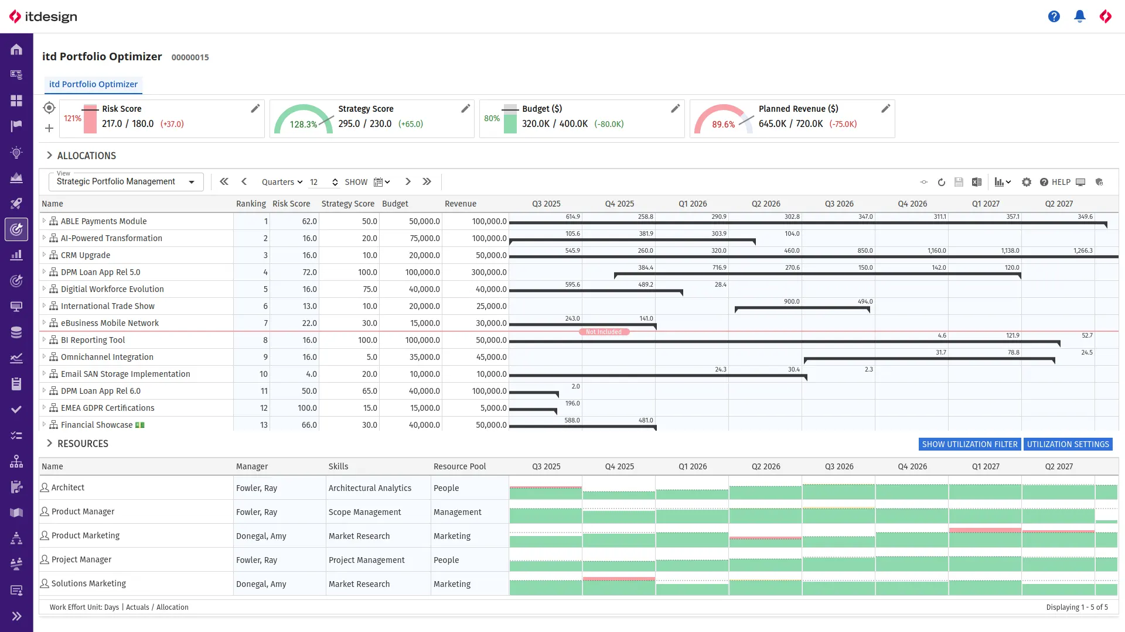The width and height of the screenshot is (1125, 632).
Task: Open the dashboard grid icon in sidebar
Action: coord(16,101)
